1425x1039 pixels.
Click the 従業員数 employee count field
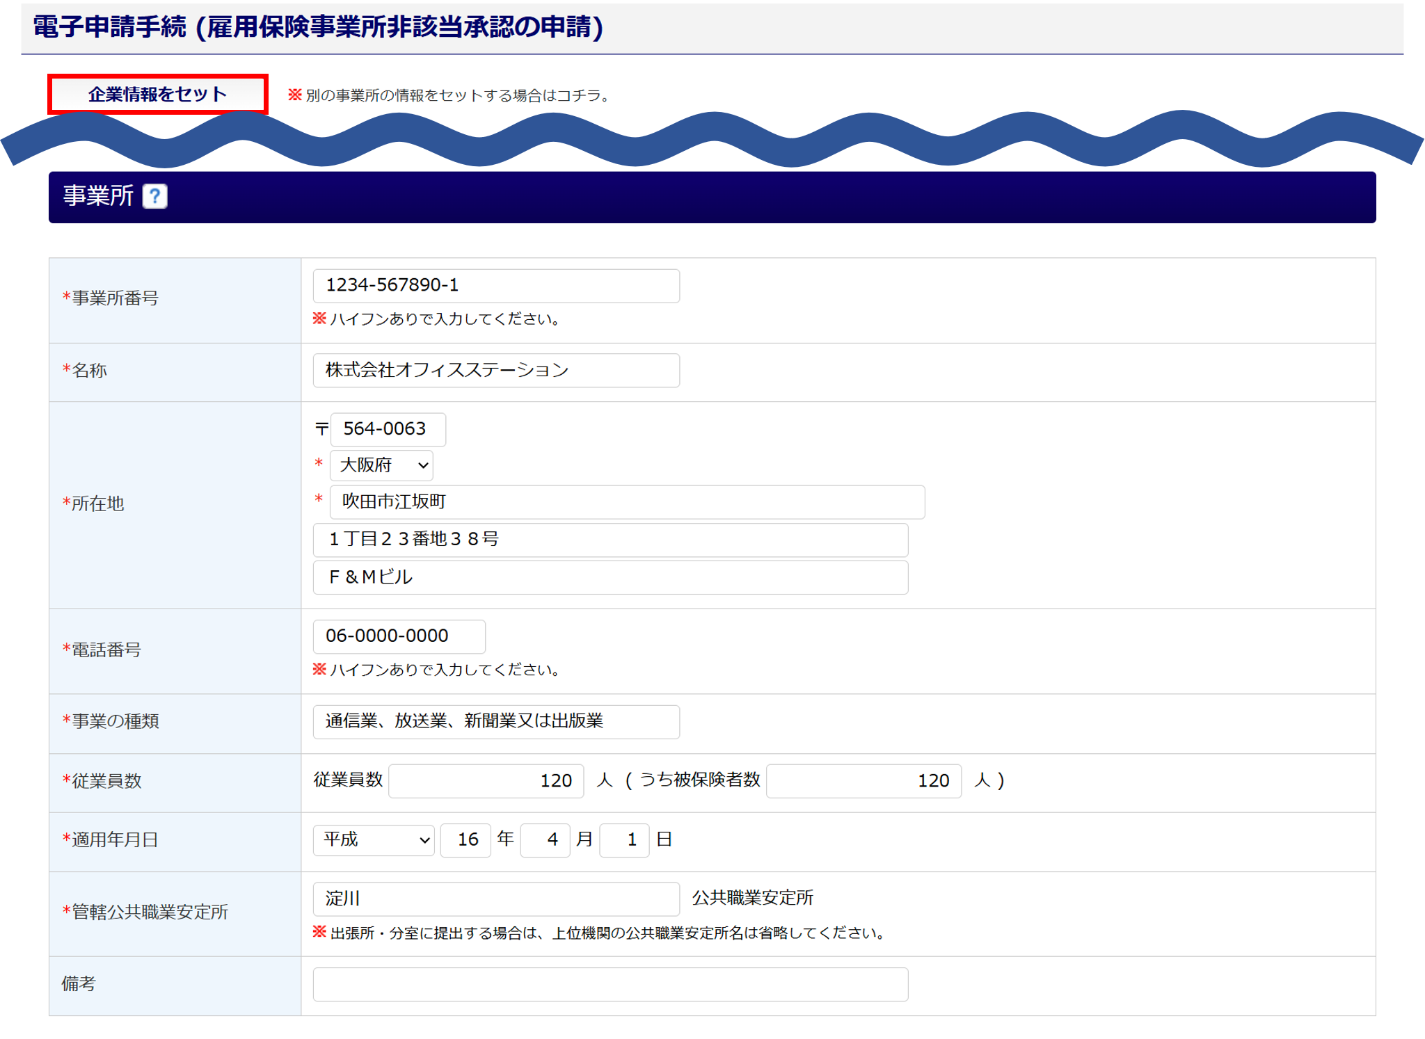click(486, 781)
